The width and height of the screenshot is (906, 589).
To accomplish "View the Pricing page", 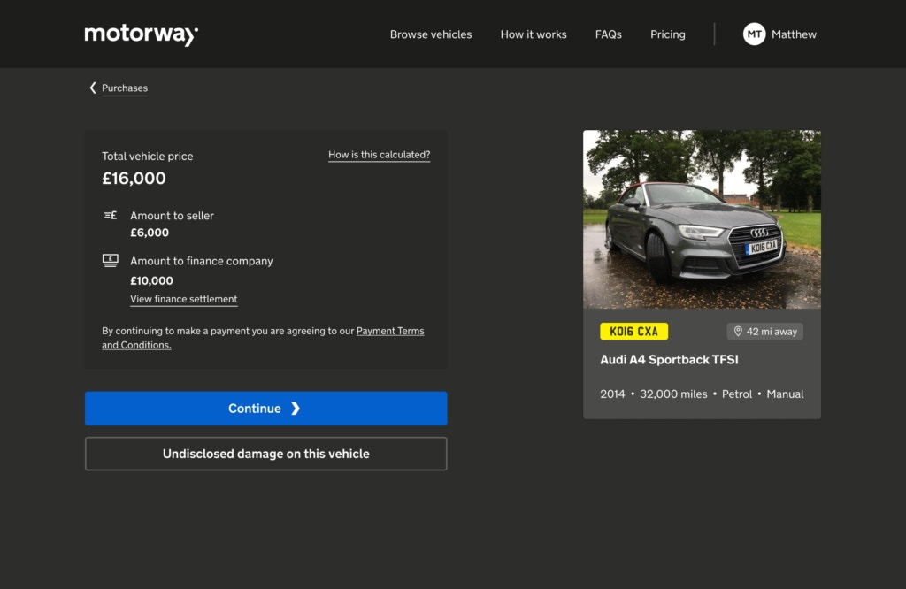I will click(x=667, y=34).
